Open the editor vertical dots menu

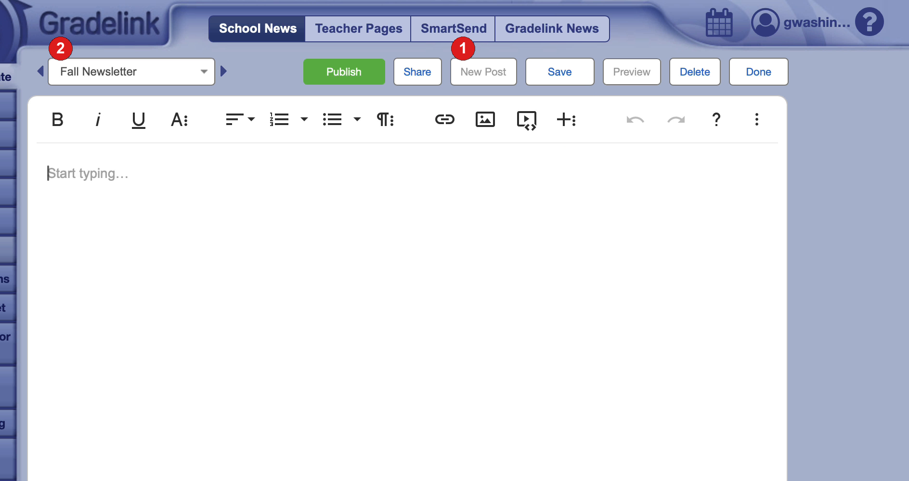757,119
